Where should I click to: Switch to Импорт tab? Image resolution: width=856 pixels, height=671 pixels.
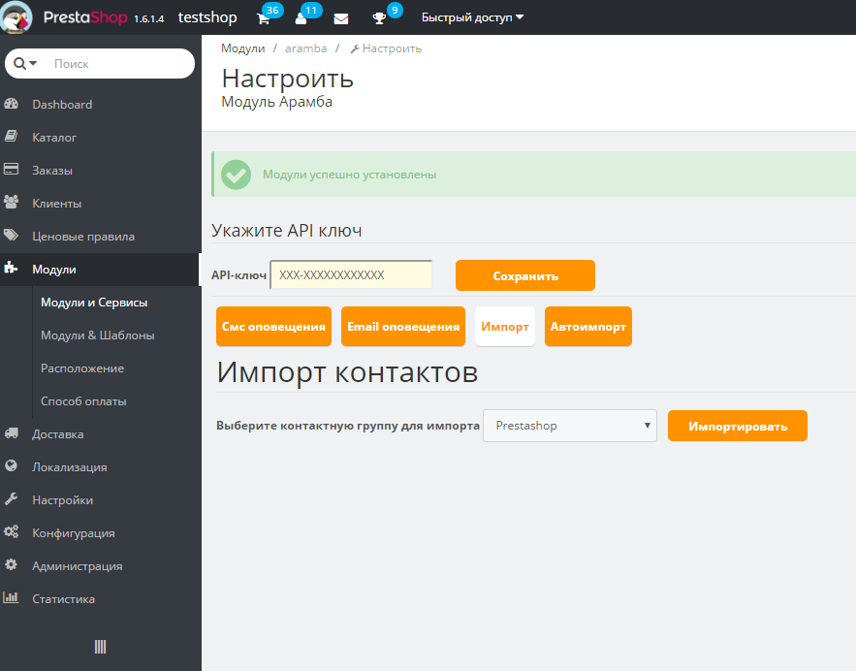[x=505, y=327]
